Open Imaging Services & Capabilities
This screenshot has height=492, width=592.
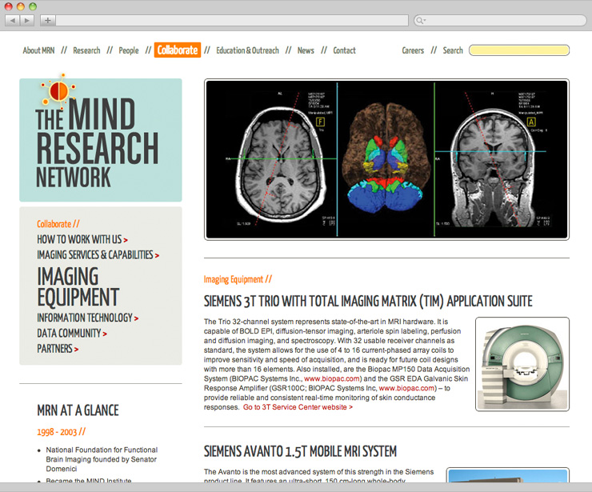pos(98,255)
